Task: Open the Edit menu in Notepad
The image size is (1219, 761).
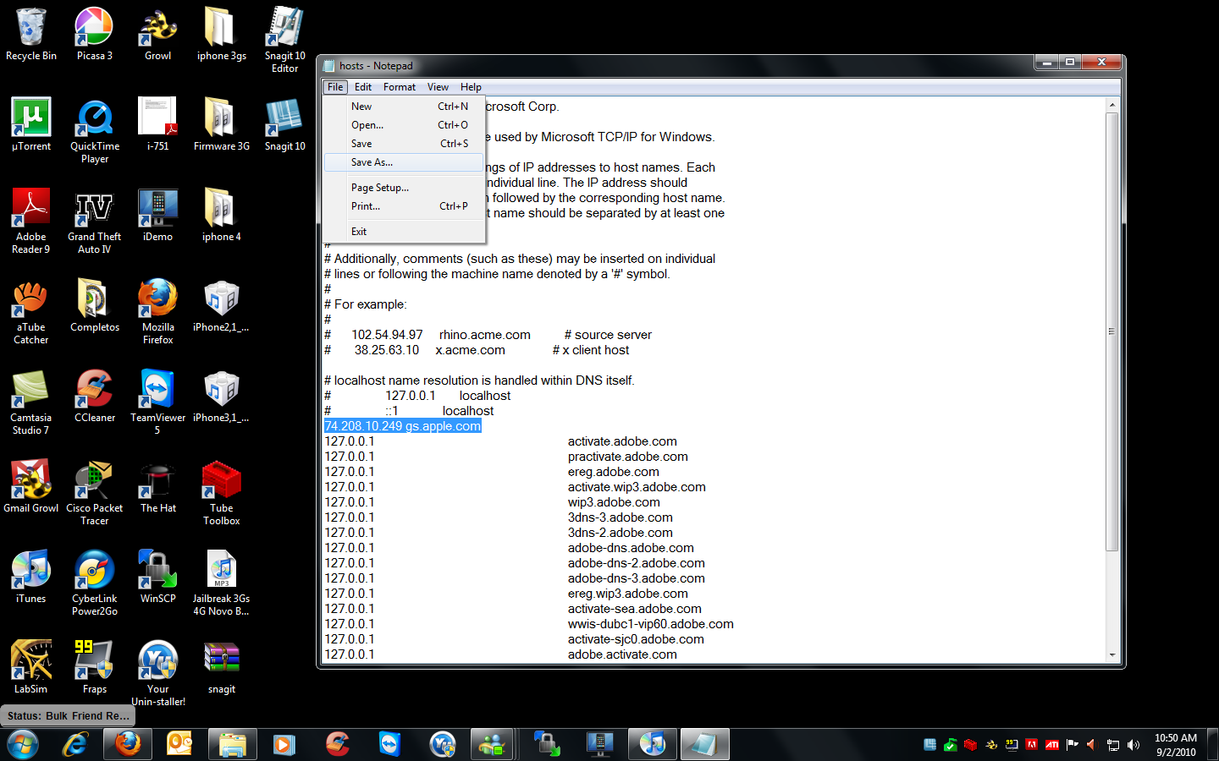Action: pos(363,87)
